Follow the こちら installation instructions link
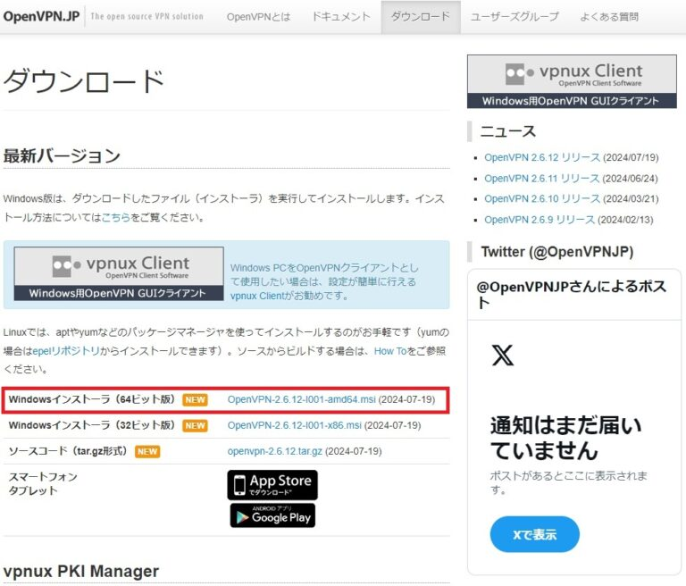This screenshot has width=686, height=586. pyautogui.click(x=115, y=217)
